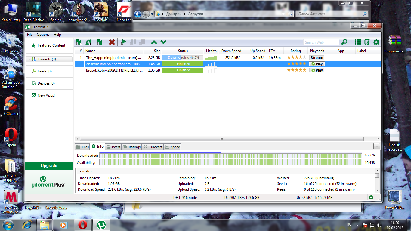This screenshot has width=411, height=231.
Task: Click the Remote device icon in toolbar
Action: point(367,42)
